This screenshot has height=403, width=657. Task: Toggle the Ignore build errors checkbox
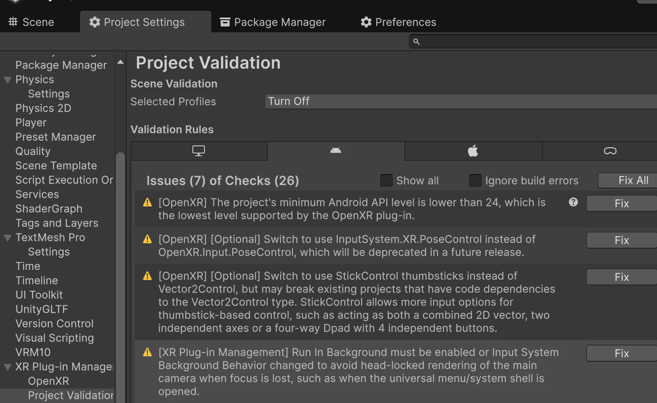(x=475, y=180)
